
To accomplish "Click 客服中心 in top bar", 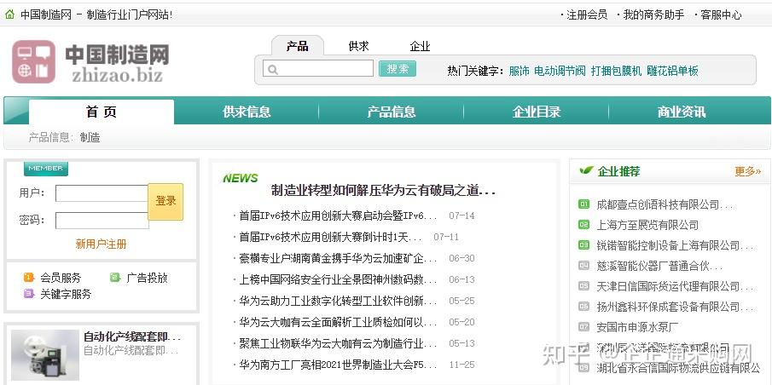I will coord(721,14).
